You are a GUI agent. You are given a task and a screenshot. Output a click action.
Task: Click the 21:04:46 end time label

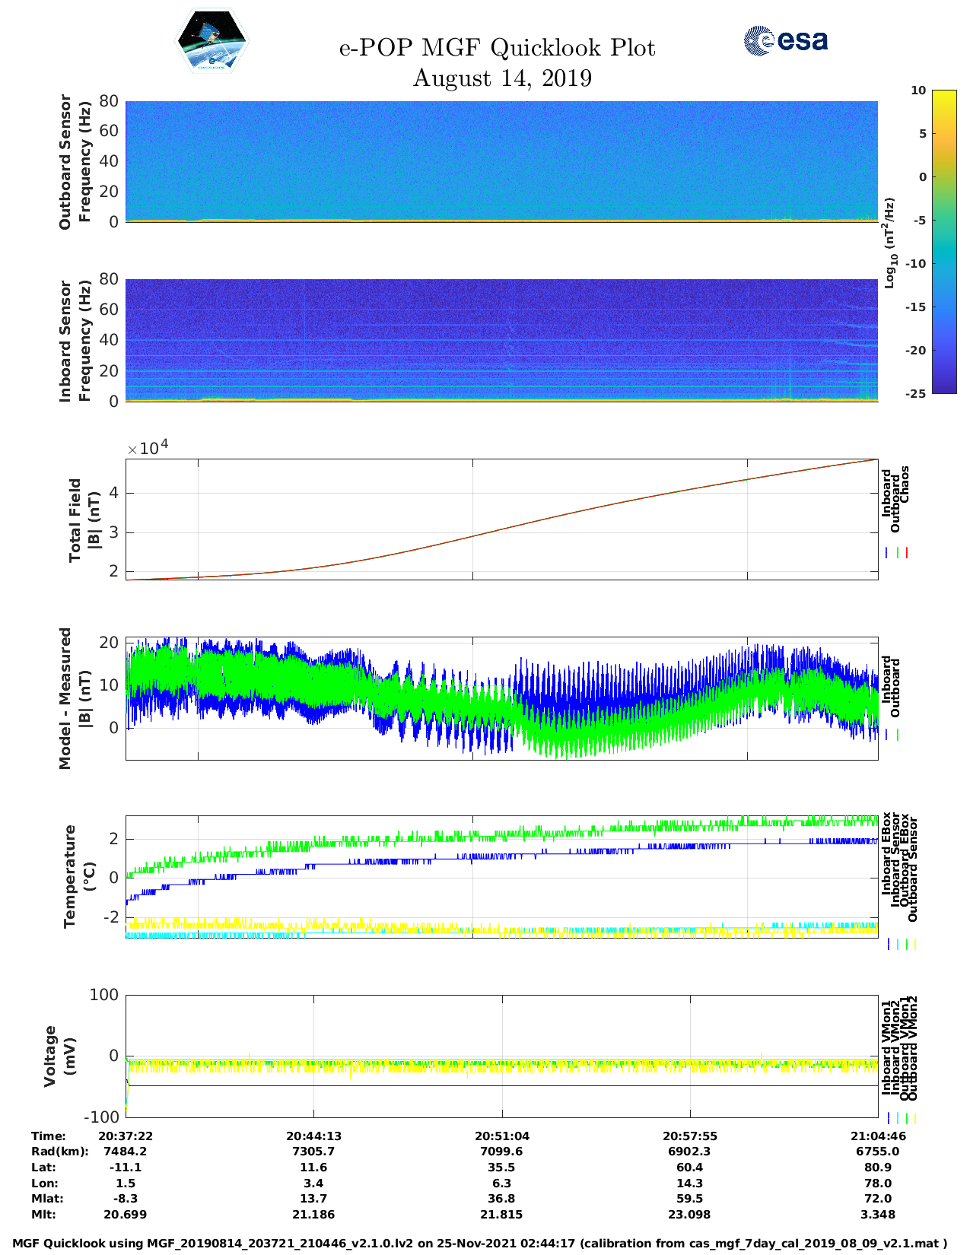(878, 1136)
